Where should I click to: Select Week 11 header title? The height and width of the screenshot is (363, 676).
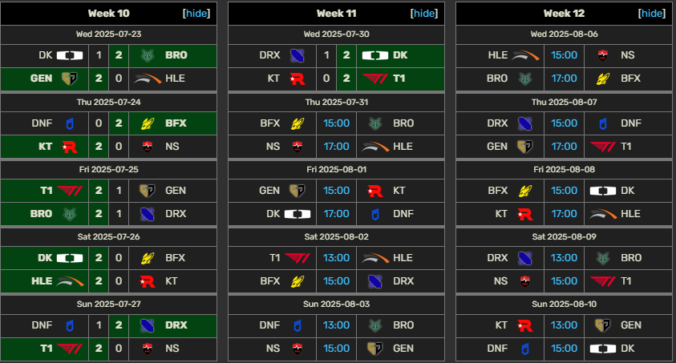click(x=336, y=14)
